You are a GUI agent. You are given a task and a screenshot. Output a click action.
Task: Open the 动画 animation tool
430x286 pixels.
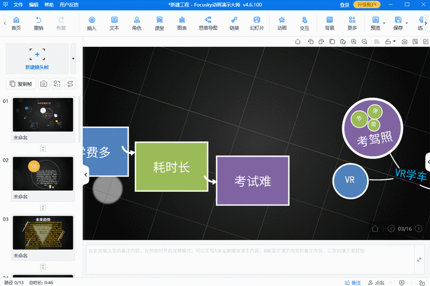[282, 23]
